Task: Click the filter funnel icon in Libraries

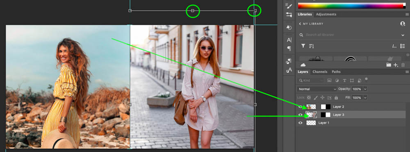Action: [x=303, y=46]
